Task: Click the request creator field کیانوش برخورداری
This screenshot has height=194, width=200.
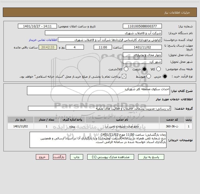Action: point(110,40)
